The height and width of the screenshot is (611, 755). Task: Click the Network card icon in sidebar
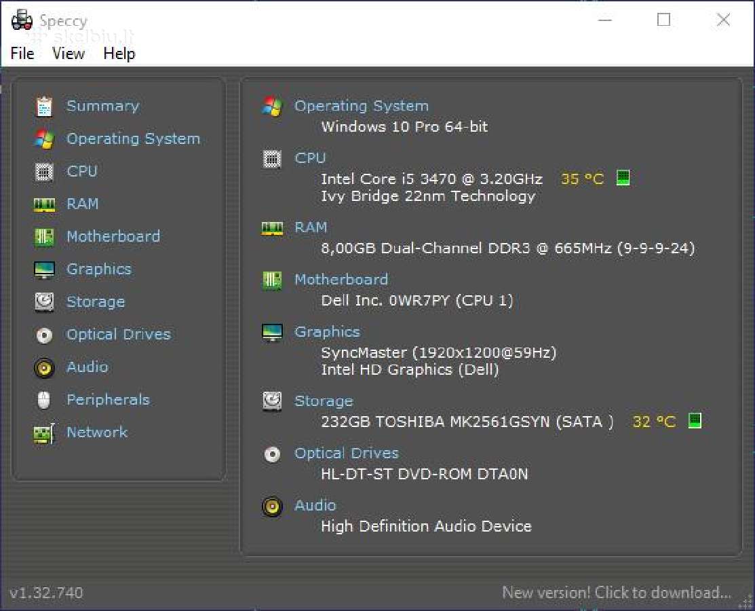(44, 433)
